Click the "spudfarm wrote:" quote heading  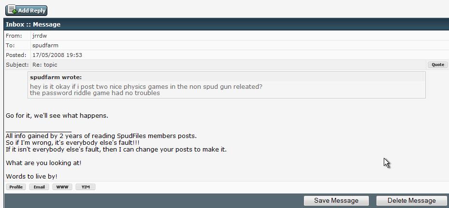click(56, 77)
